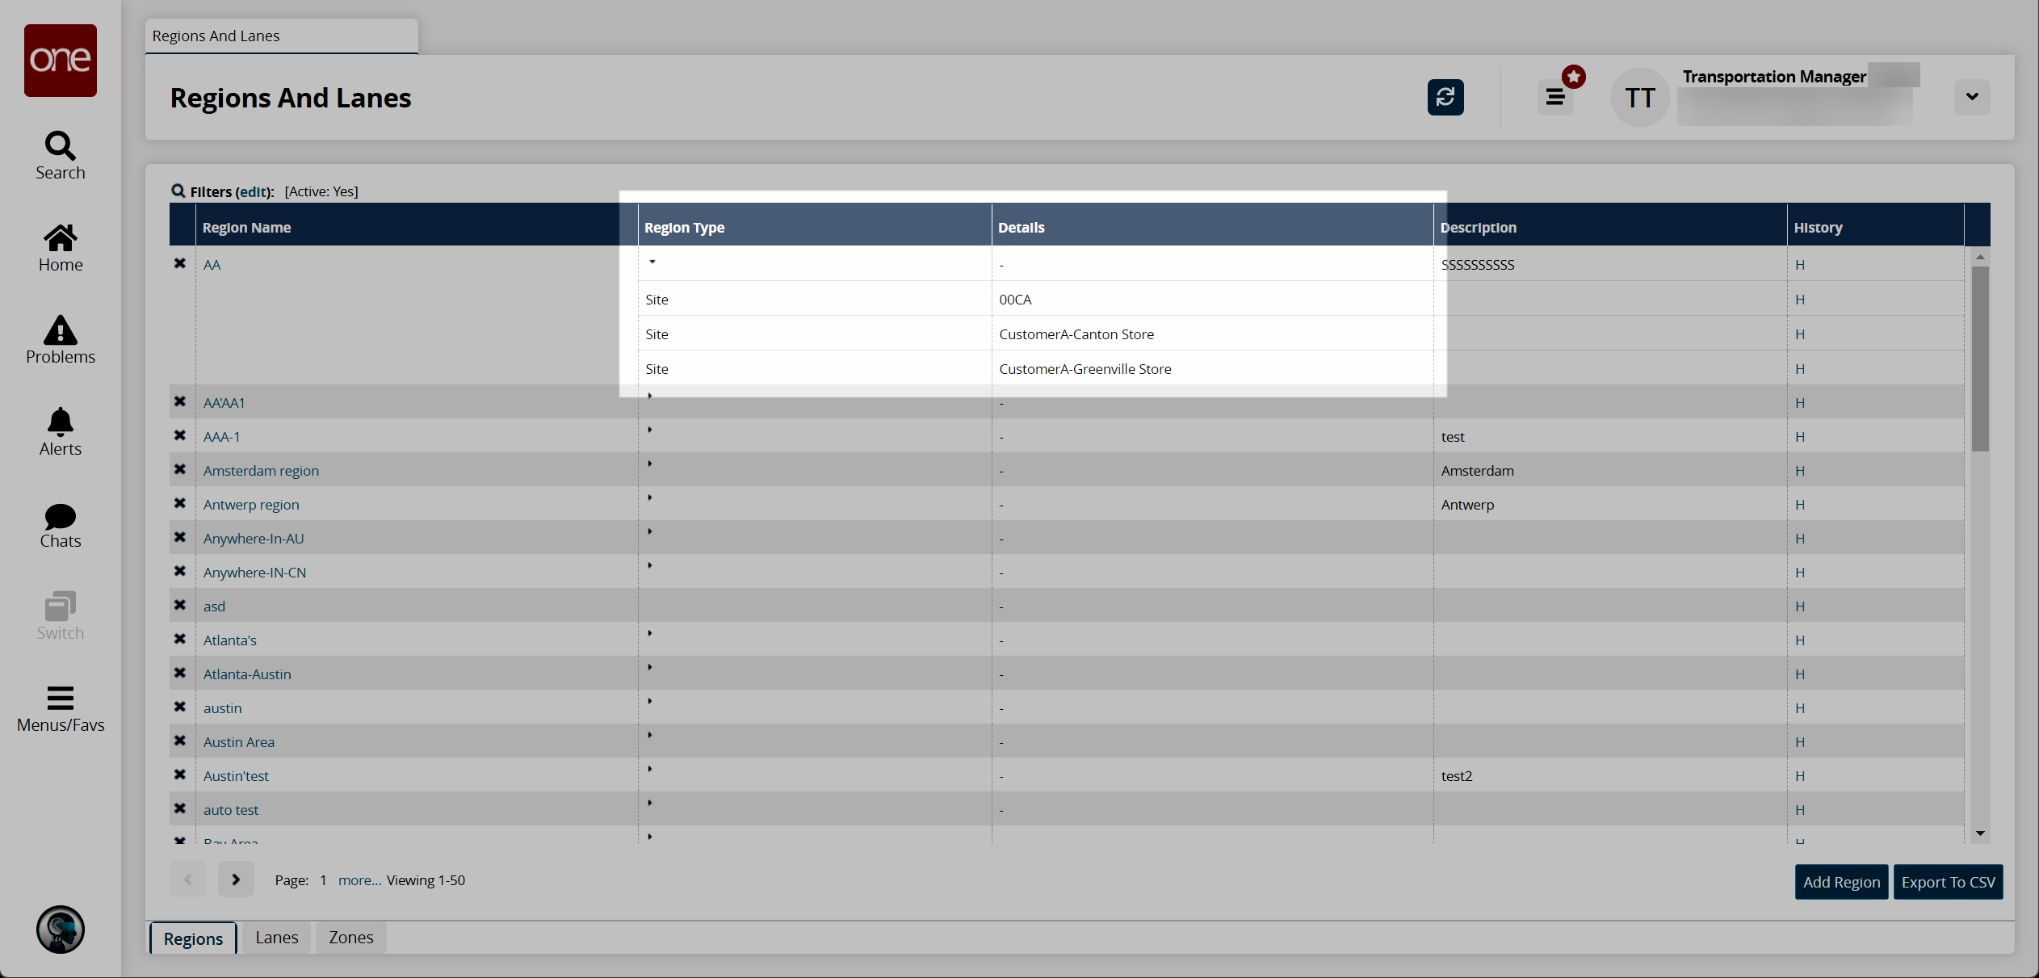Expand Atlanta's region type details
Viewport: 2039px width, 978px height.
(x=649, y=633)
